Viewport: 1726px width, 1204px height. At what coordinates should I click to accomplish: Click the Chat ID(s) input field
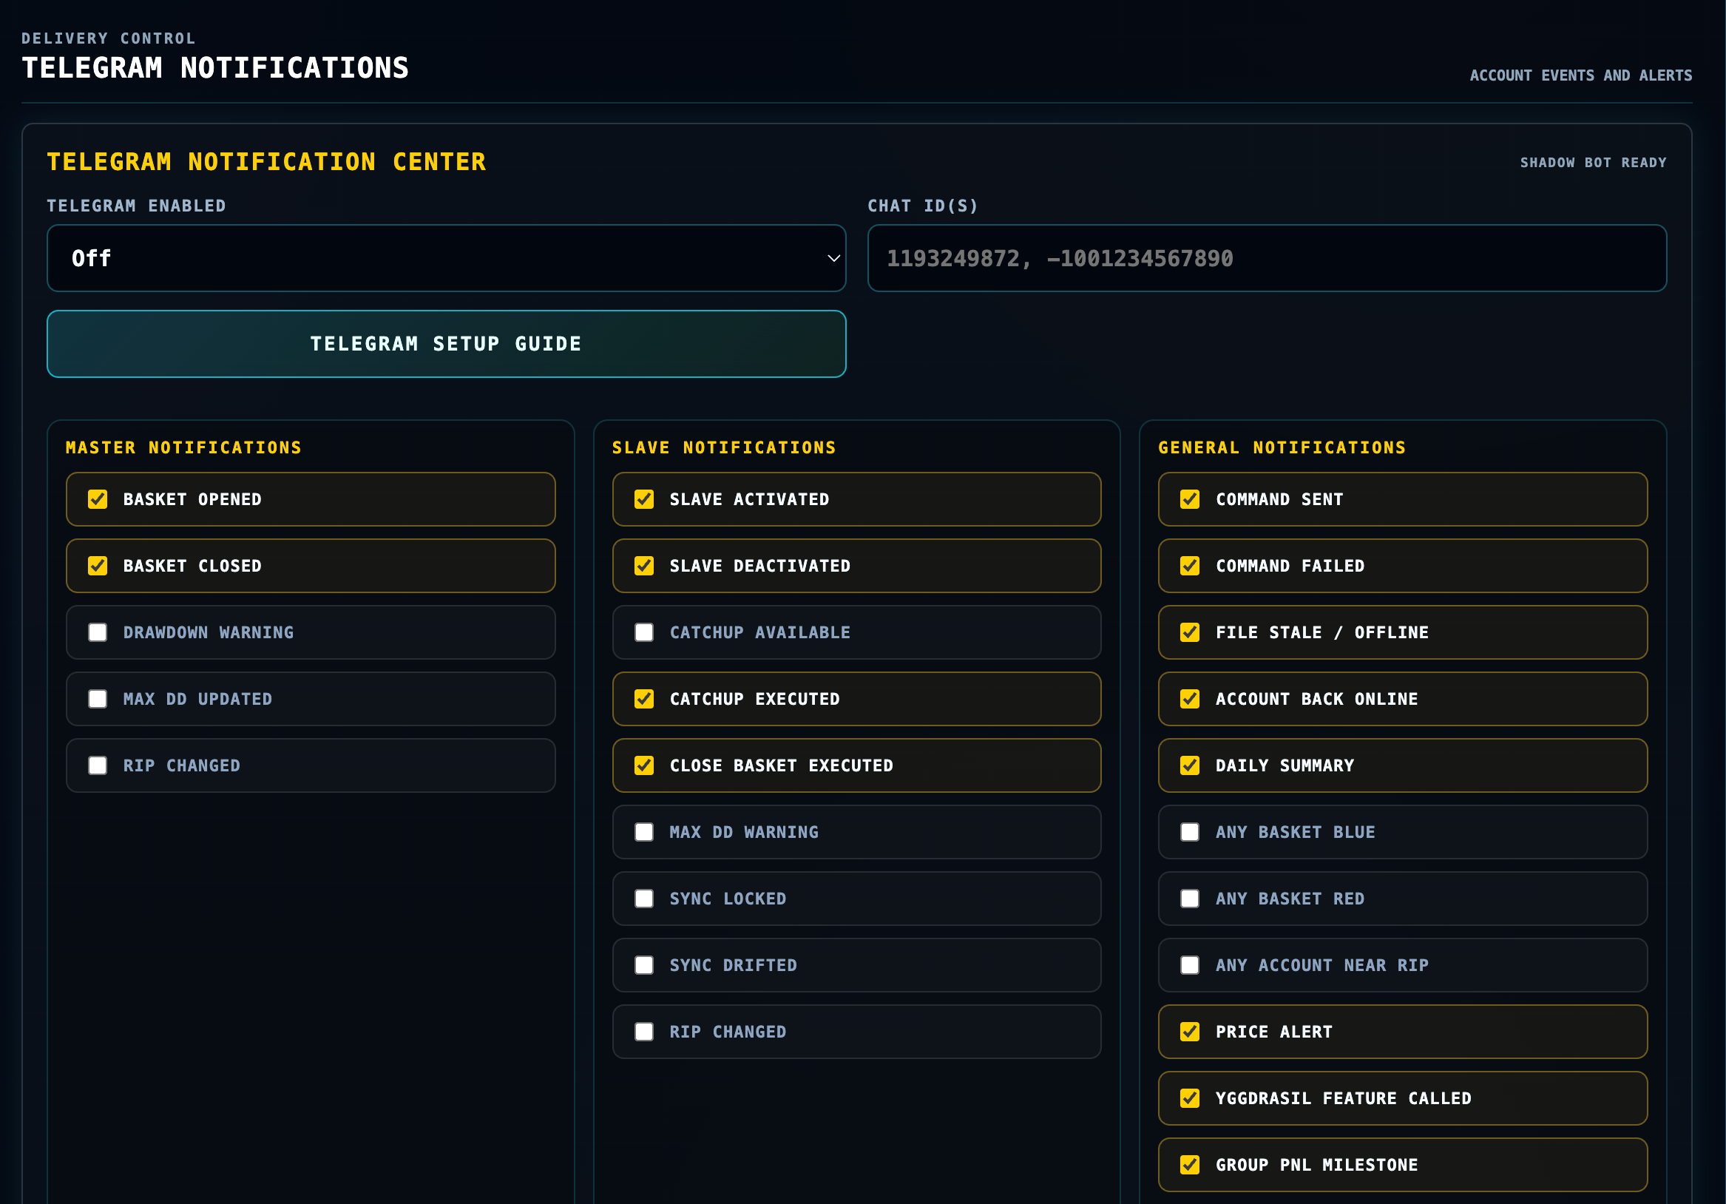pyautogui.click(x=1267, y=258)
